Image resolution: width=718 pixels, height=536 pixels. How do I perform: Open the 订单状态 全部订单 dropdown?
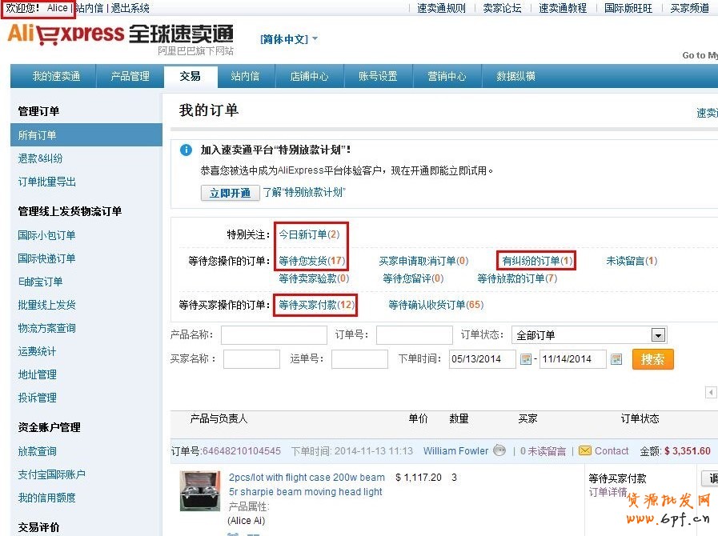[658, 335]
